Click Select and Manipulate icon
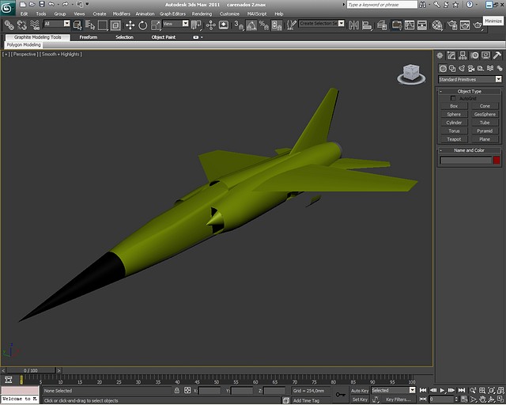Viewport: 506px width, 405px height. (211, 25)
